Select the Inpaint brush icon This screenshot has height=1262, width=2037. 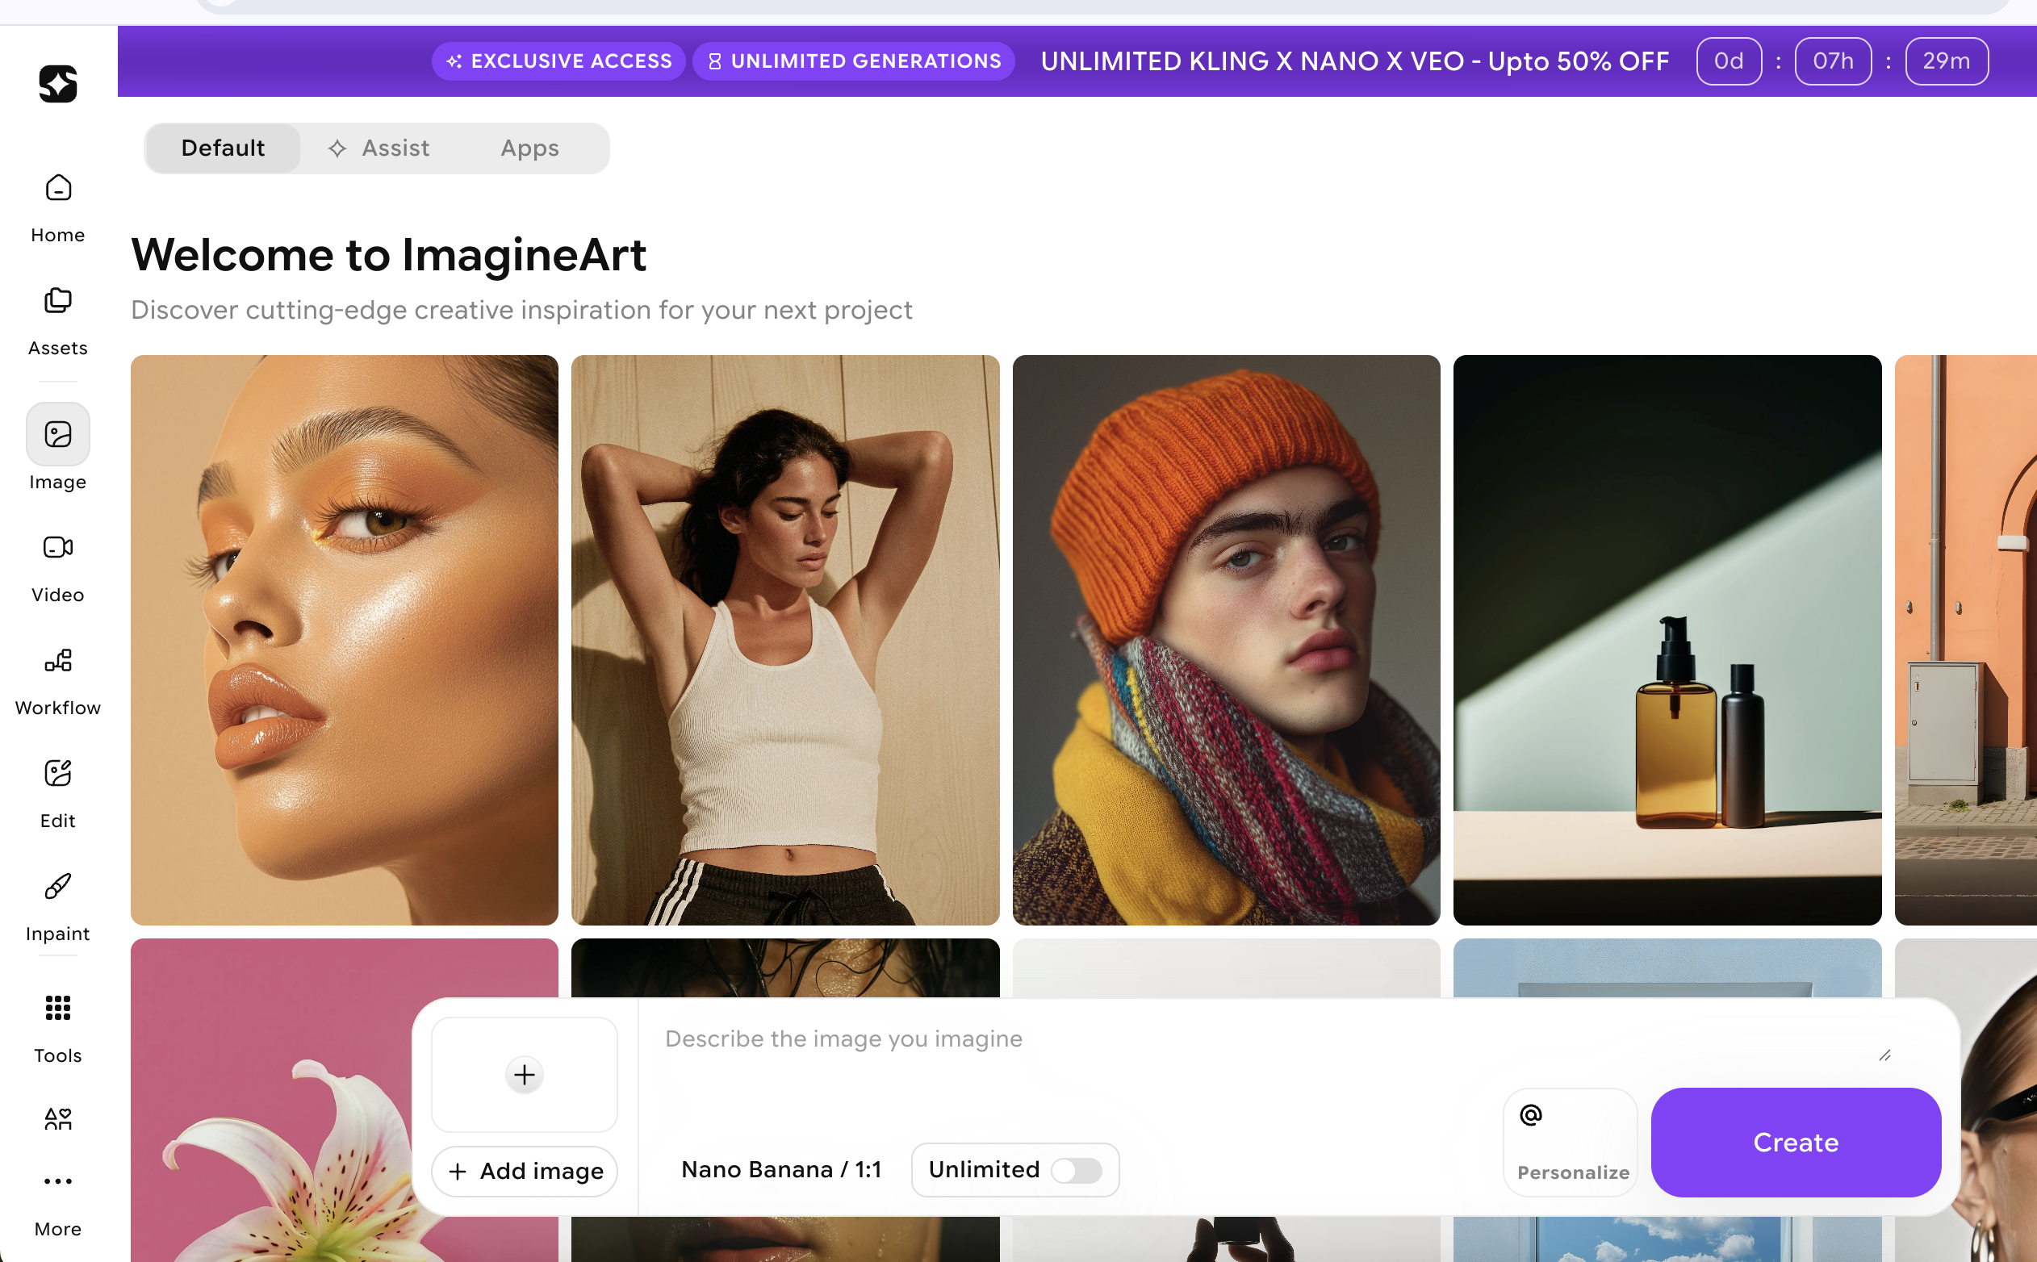57,887
